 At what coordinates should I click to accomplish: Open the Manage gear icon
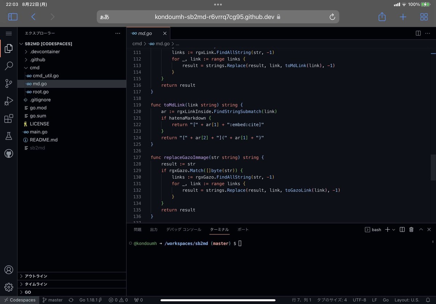[9, 287]
